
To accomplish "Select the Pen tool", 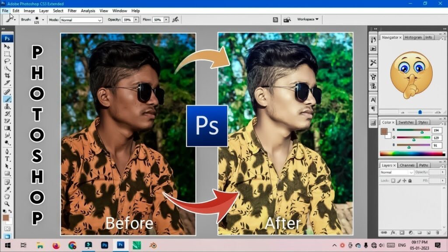I will (7, 152).
